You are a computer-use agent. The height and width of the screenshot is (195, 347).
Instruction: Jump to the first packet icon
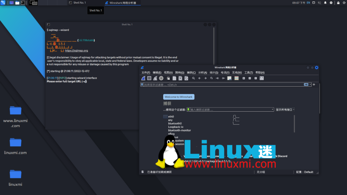pos(217,78)
